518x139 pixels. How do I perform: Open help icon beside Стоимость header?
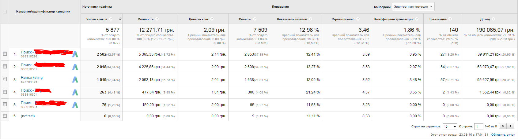[x=157, y=19]
